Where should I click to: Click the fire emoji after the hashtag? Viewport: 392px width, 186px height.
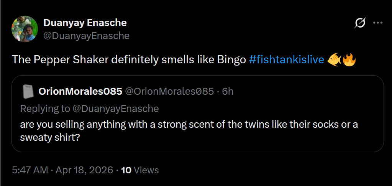(x=349, y=60)
